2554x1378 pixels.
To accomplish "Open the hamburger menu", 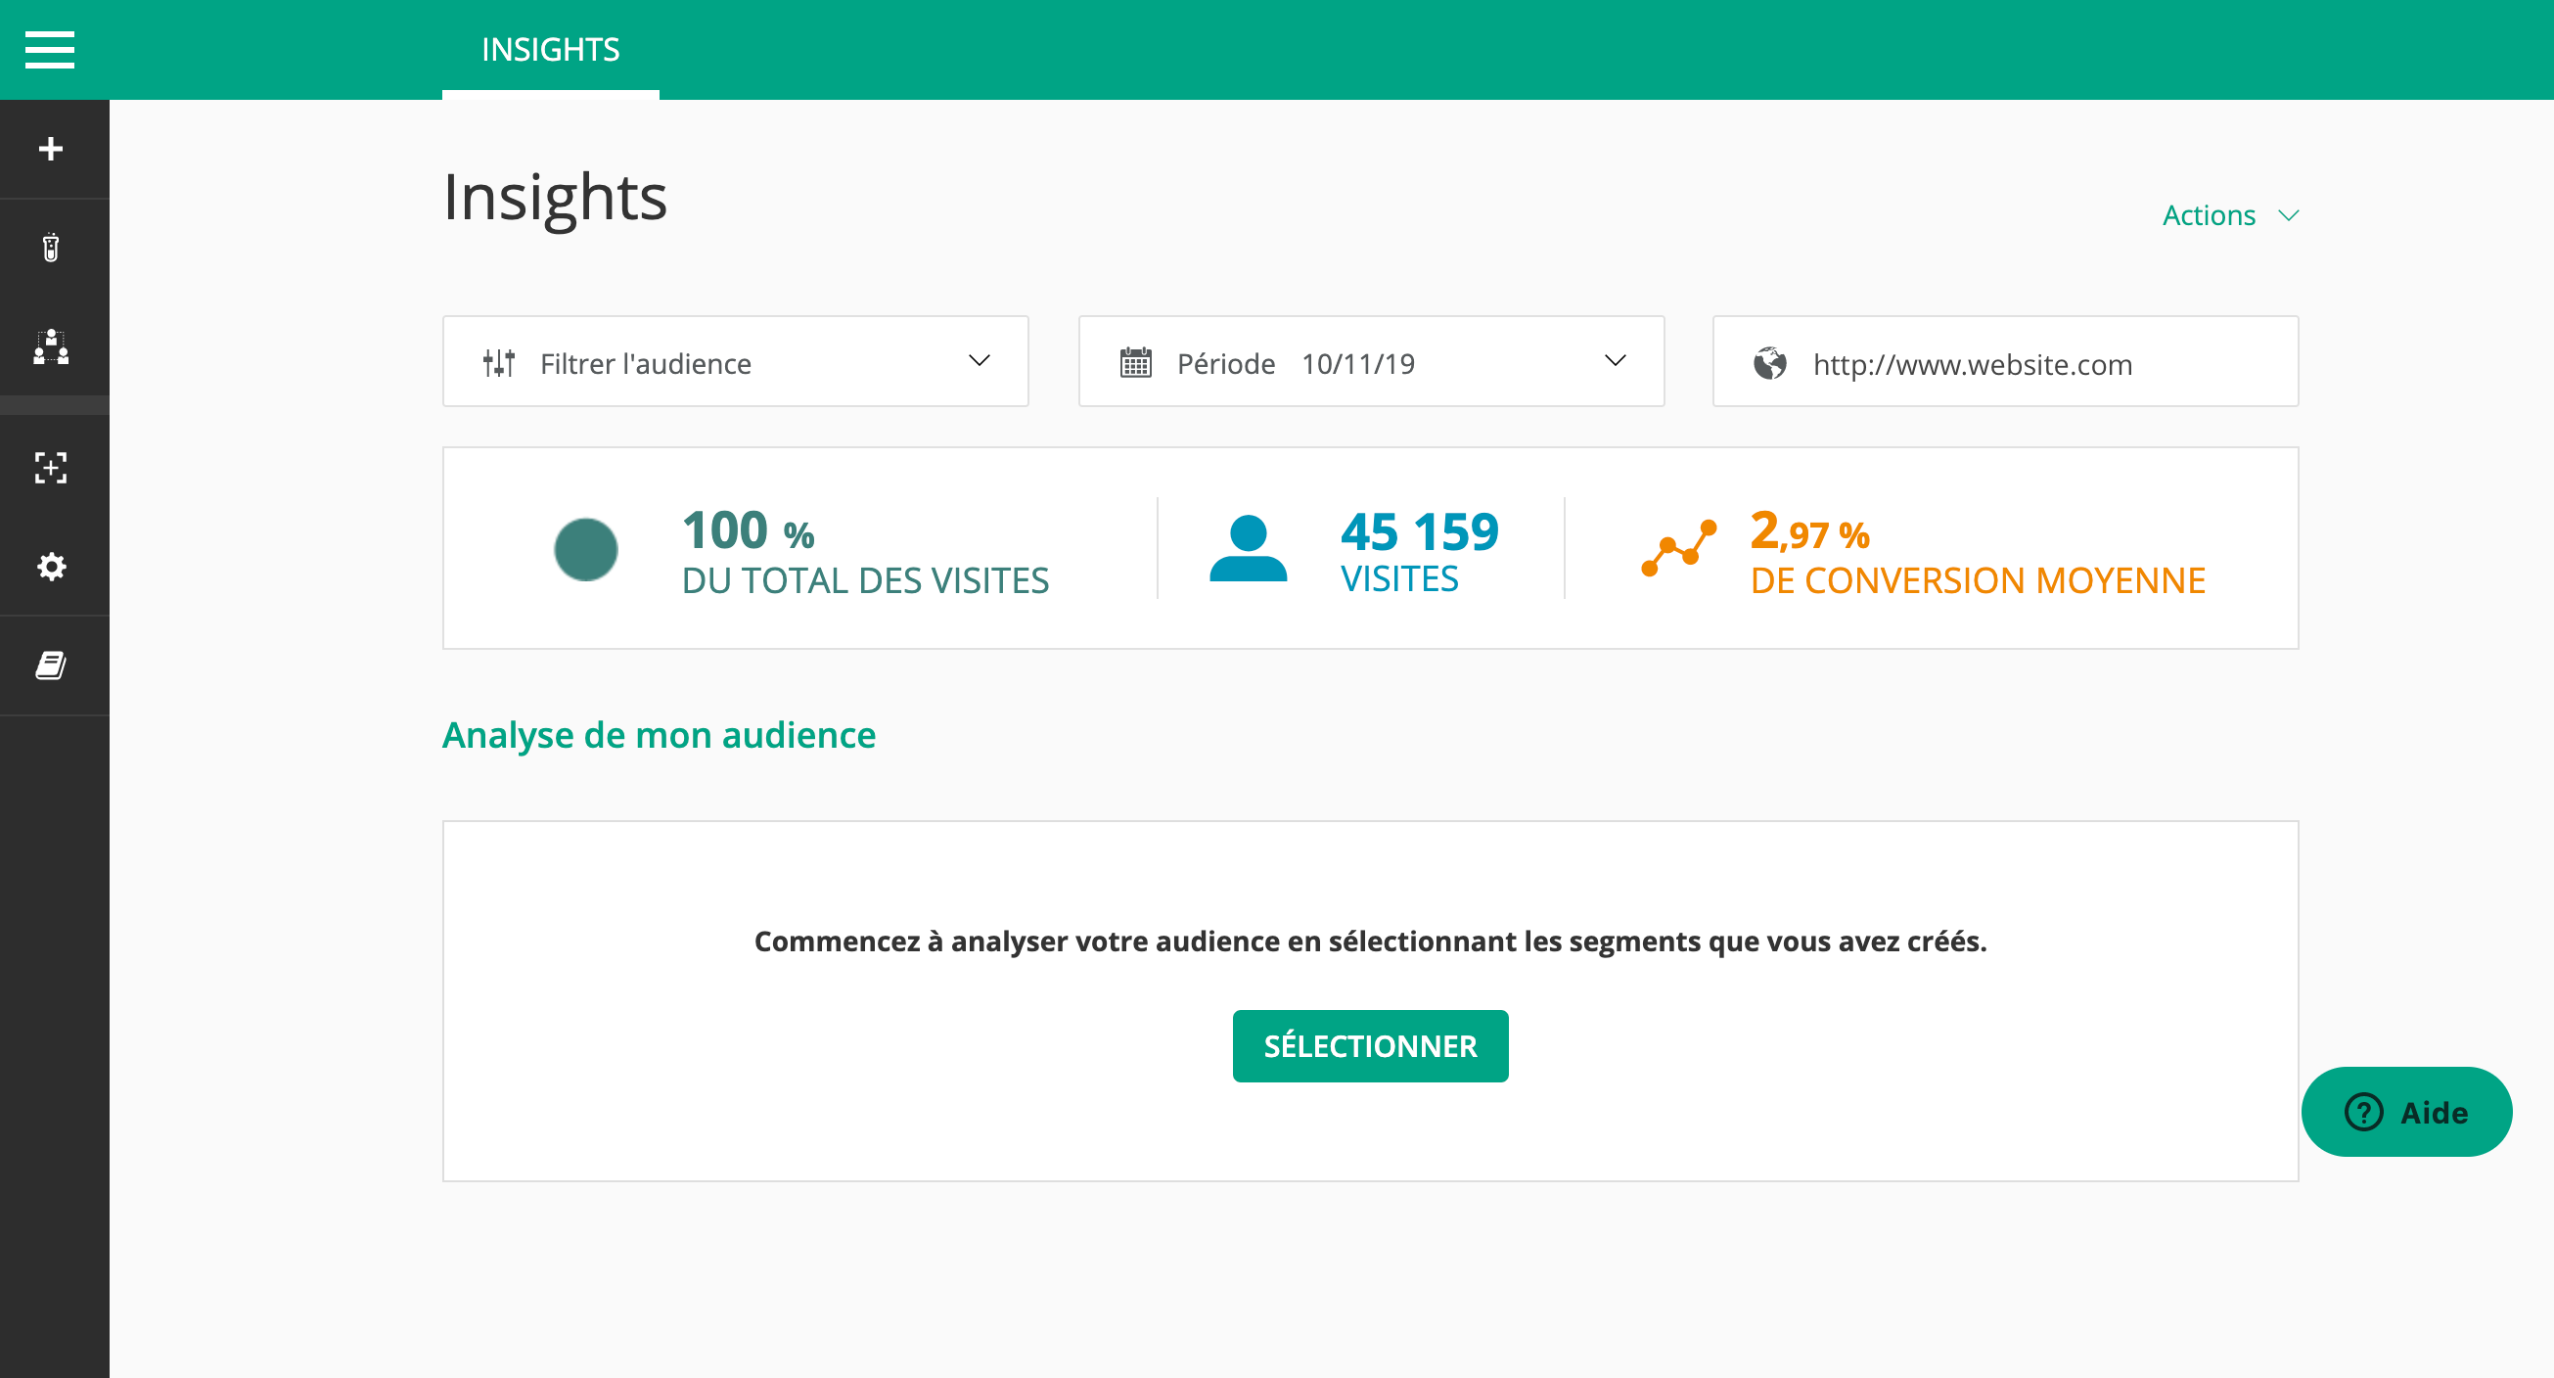I will 50,50.
